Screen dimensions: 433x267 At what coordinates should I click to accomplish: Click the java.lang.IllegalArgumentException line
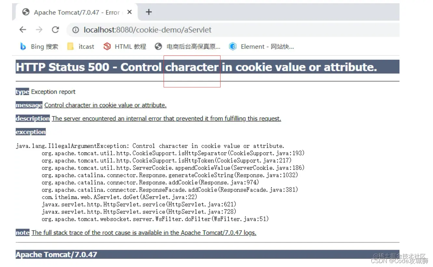point(150,146)
